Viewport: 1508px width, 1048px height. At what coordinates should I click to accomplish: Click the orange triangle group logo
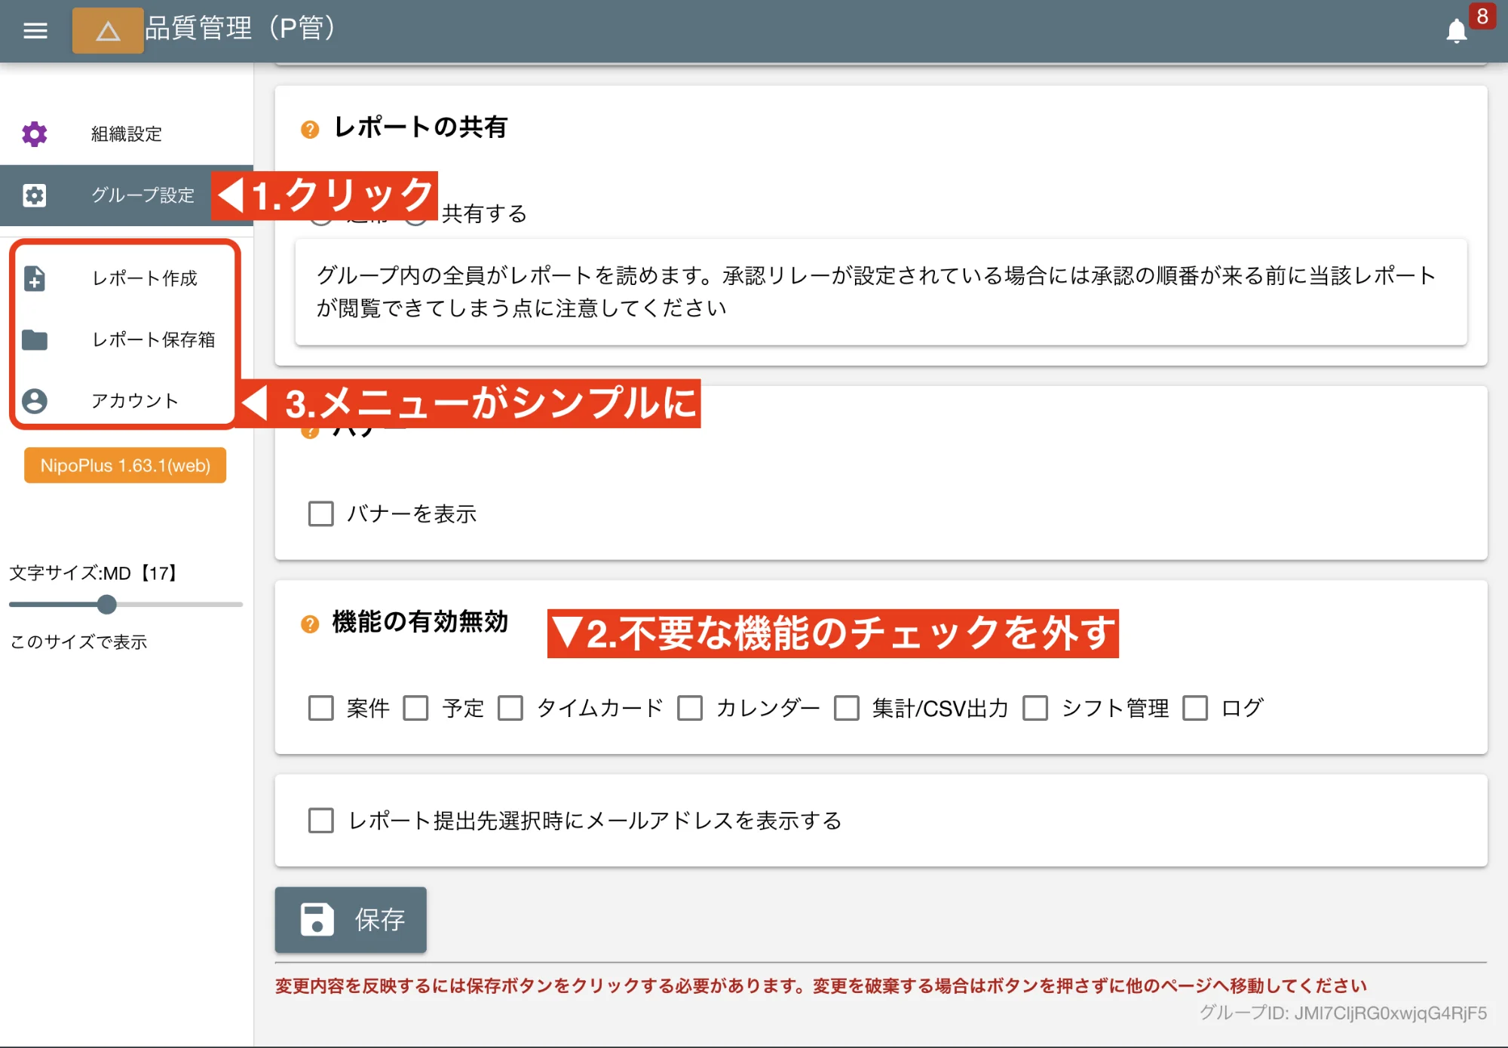coord(108,31)
